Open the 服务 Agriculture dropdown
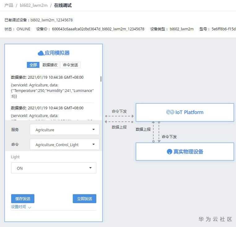This screenshot has width=236, height=227. tap(64, 129)
